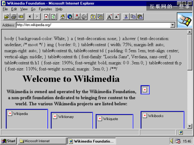Image resolution: width=194 pixels, height=145 pixels.
Task: Click the 15:46 system clock
Action: coord(187,141)
